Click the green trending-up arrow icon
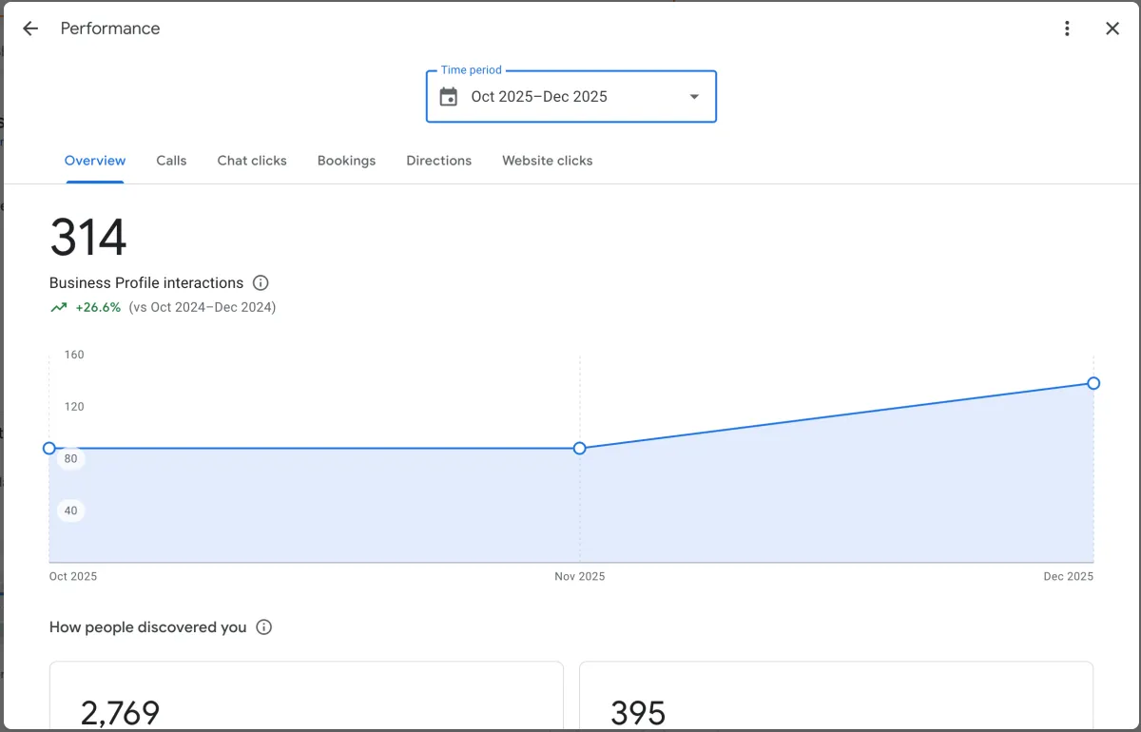 click(x=59, y=307)
